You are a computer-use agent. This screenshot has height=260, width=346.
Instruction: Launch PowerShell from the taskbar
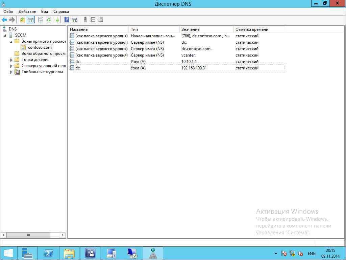(48, 253)
